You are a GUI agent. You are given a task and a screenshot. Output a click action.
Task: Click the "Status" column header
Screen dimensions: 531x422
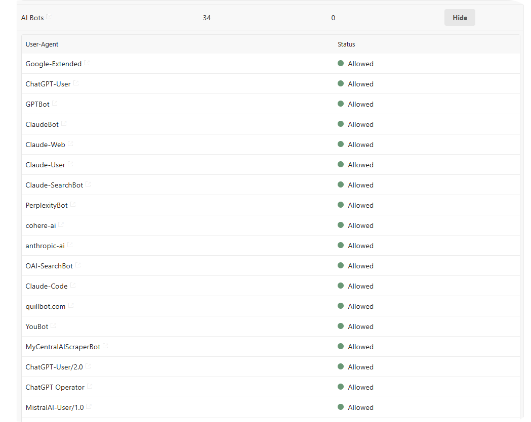point(346,44)
